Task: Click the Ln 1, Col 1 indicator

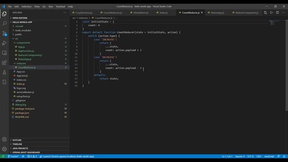Action: click(227, 156)
